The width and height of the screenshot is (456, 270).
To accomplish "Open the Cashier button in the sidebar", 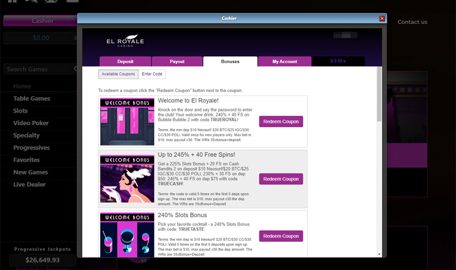I will click(x=40, y=20).
